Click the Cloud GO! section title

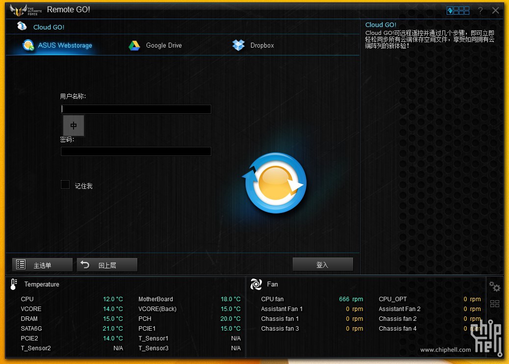[x=49, y=27]
